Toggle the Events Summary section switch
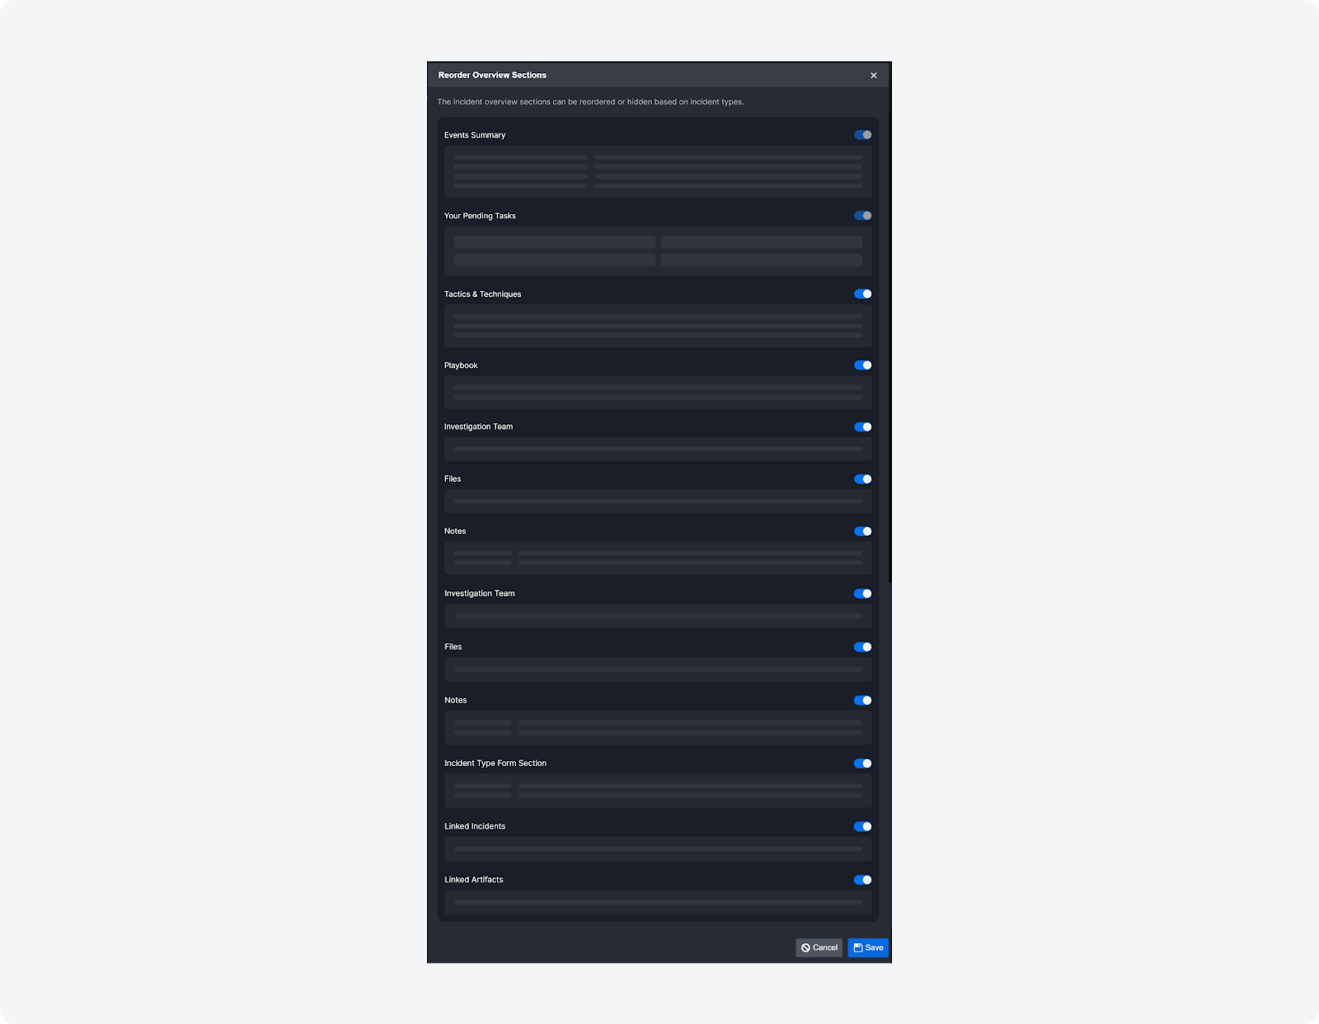Screen dimensions: 1319x1024 (863, 135)
